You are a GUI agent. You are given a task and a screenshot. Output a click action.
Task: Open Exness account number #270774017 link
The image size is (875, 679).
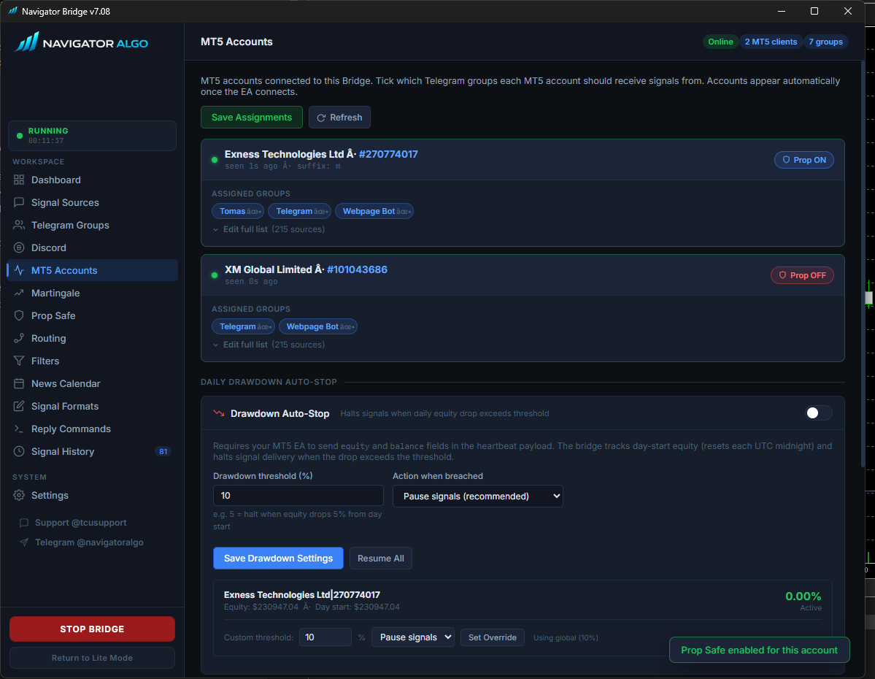tap(388, 154)
